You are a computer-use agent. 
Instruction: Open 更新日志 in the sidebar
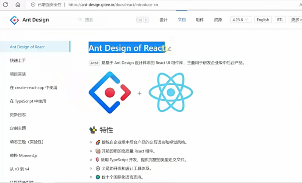(x=18, y=115)
